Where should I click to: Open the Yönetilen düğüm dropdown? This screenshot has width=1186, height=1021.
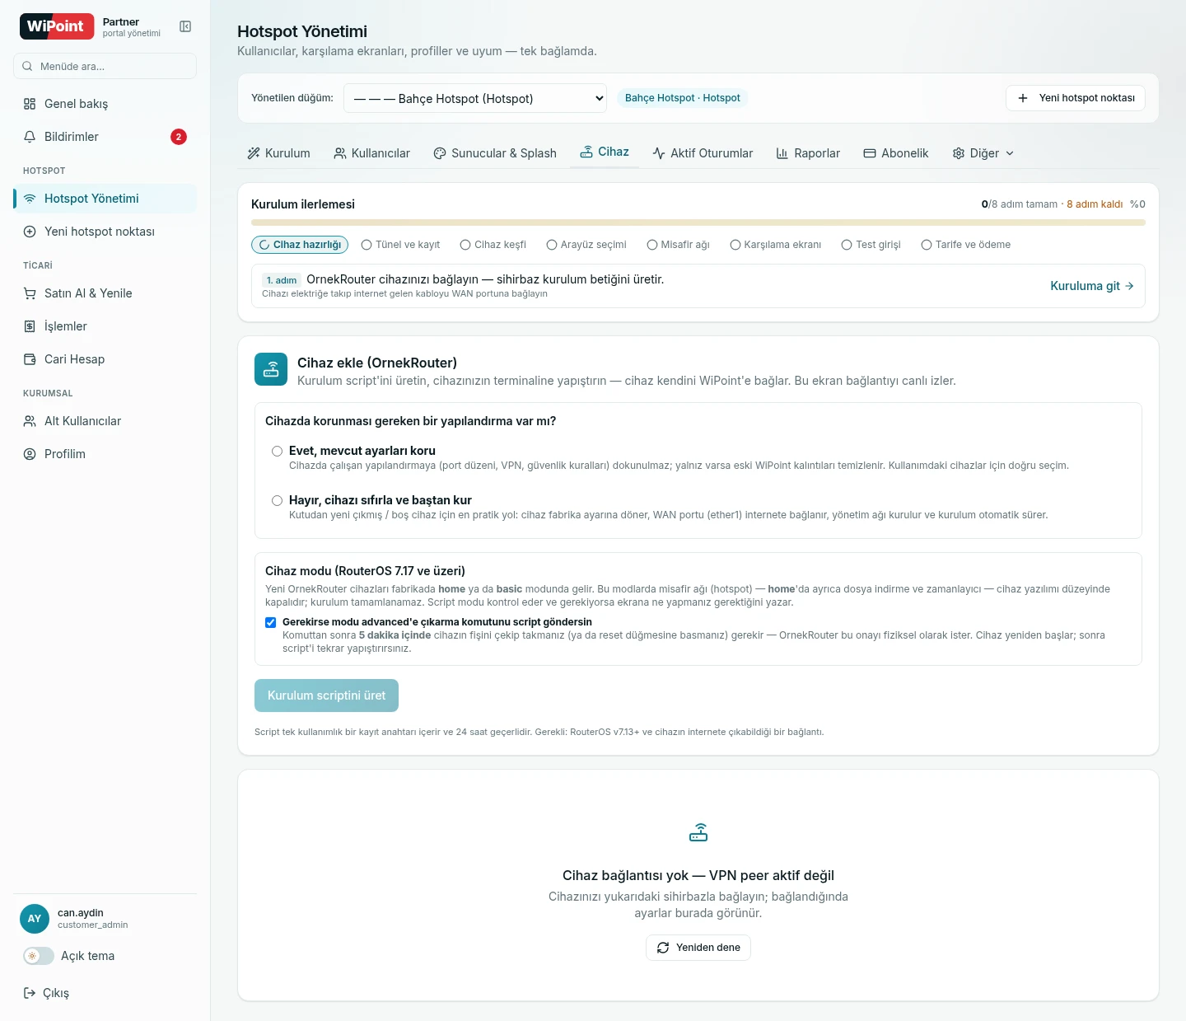[475, 98]
